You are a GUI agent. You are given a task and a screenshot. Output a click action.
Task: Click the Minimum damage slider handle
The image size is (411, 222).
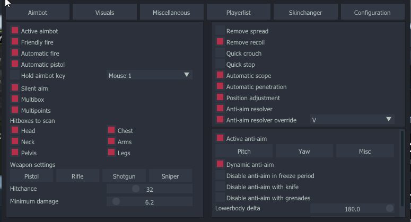tap(116, 201)
